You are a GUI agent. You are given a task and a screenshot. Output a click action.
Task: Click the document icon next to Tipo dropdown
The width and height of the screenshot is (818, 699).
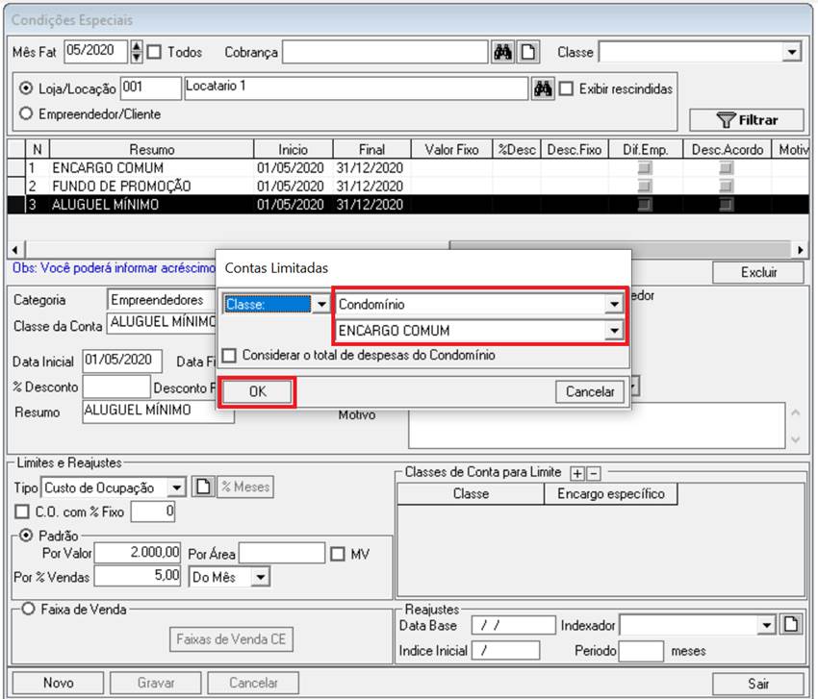[203, 487]
